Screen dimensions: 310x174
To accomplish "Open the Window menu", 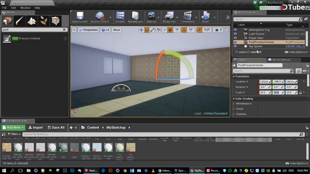I will coord(25,8).
